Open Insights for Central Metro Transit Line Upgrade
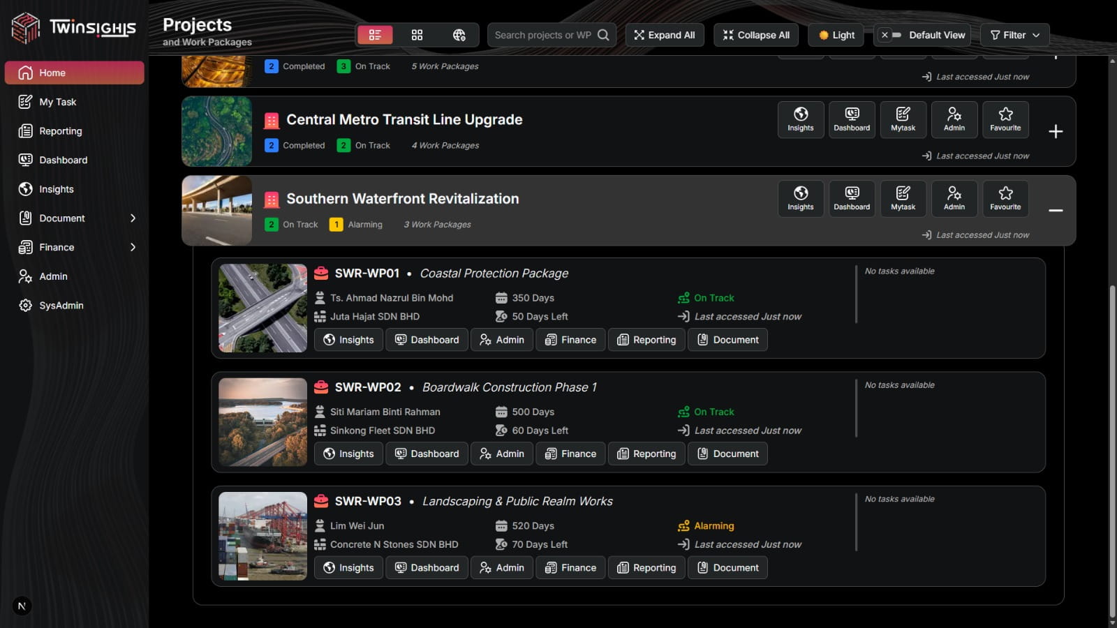 tap(800, 119)
